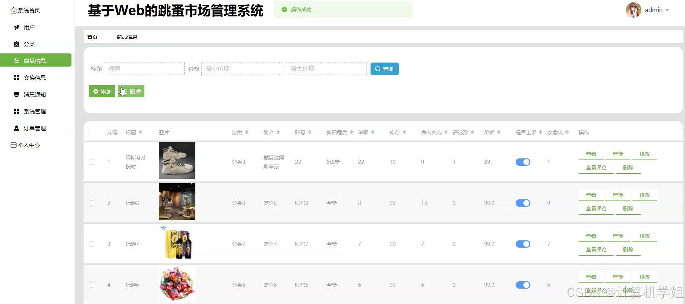The width and height of the screenshot is (685, 304).
Task: Sort the table by 价格 column arrows
Action: pos(499,132)
